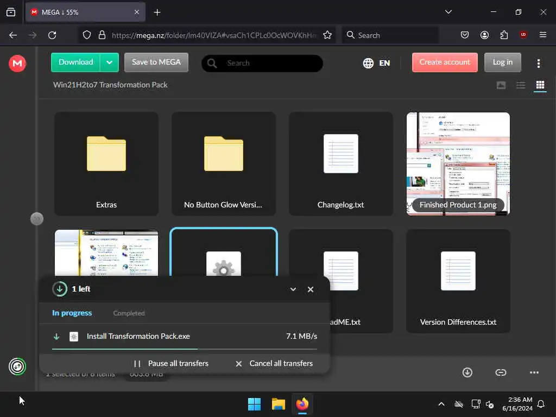556x417 pixels.
Task: Click Create account button
Action: click(x=444, y=62)
